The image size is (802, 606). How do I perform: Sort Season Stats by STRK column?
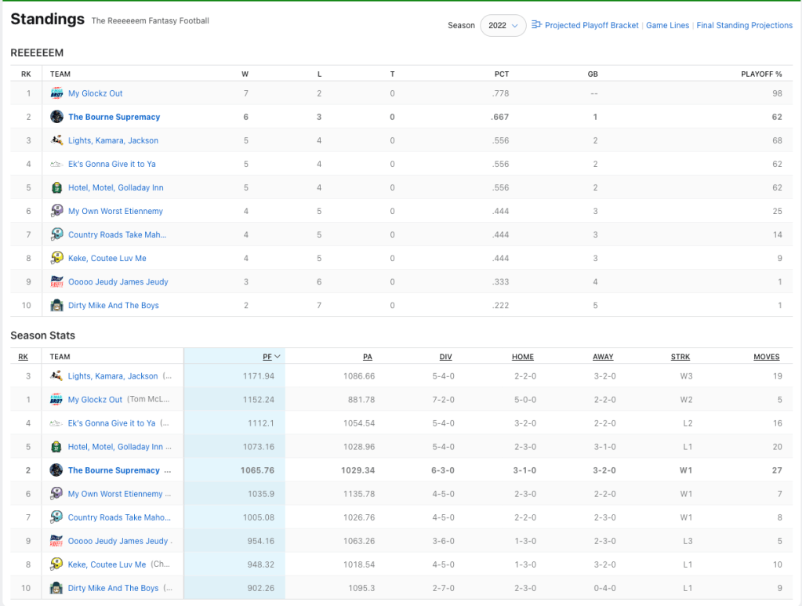(x=680, y=357)
